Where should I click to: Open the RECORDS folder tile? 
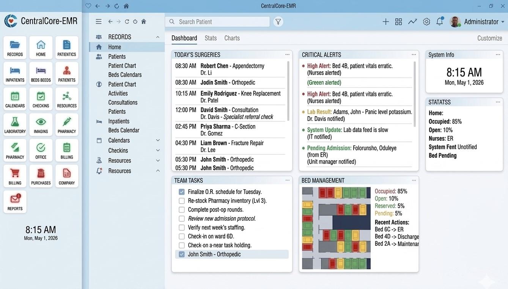point(15,47)
